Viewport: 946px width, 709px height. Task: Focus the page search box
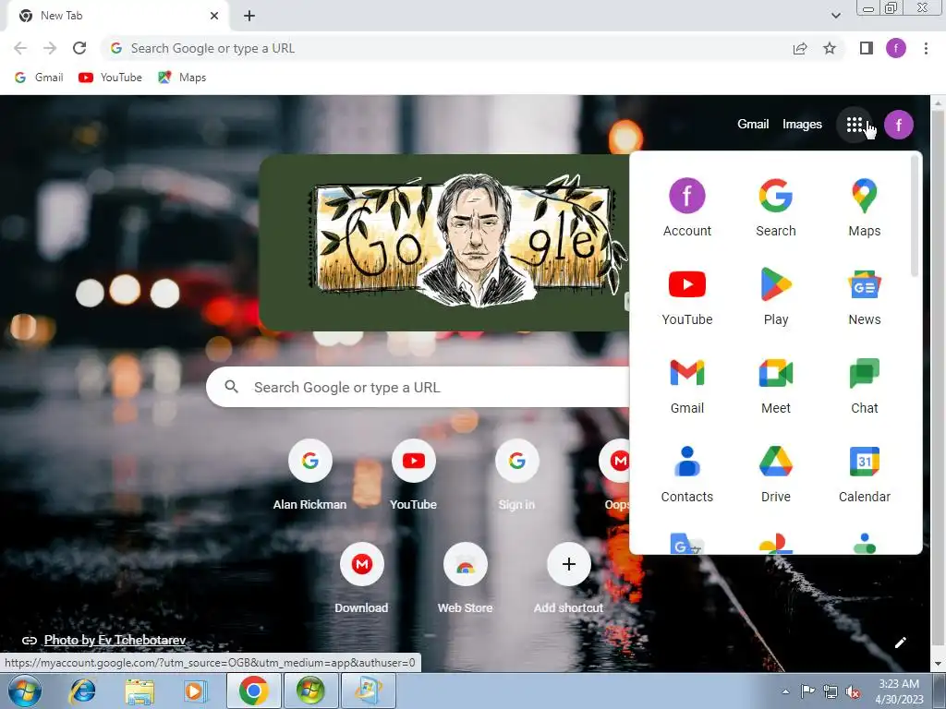tap(418, 387)
